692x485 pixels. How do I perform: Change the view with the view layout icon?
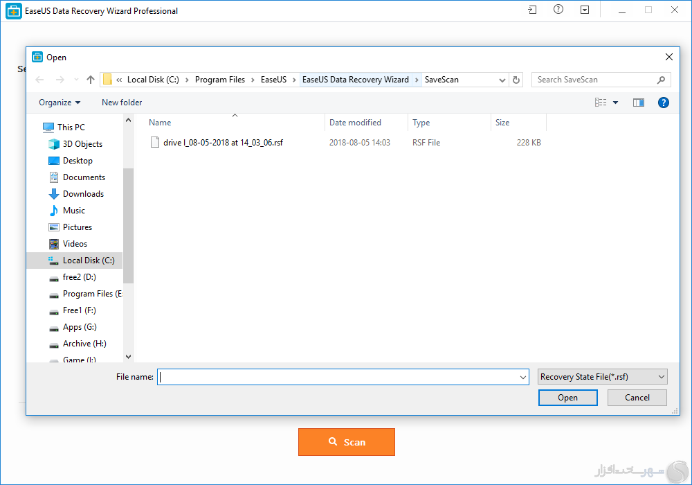[601, 103]
